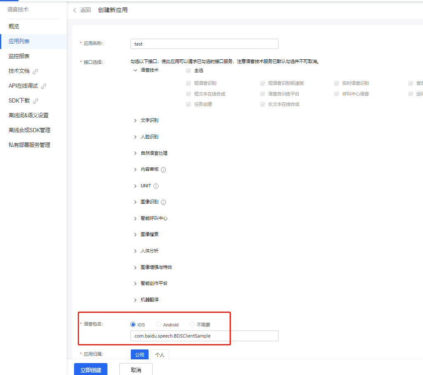Expand the 图像增强与特效 section
Image resolution: width=423 pixels, height=375 pixels.
click(135, 267)
